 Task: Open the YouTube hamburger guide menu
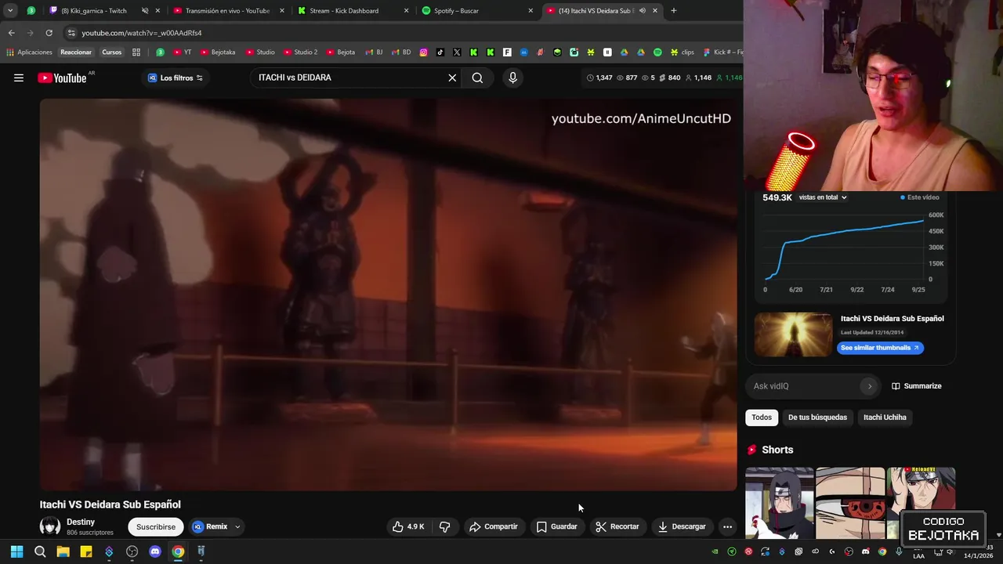pyautogui.click(x=19, y=78)
